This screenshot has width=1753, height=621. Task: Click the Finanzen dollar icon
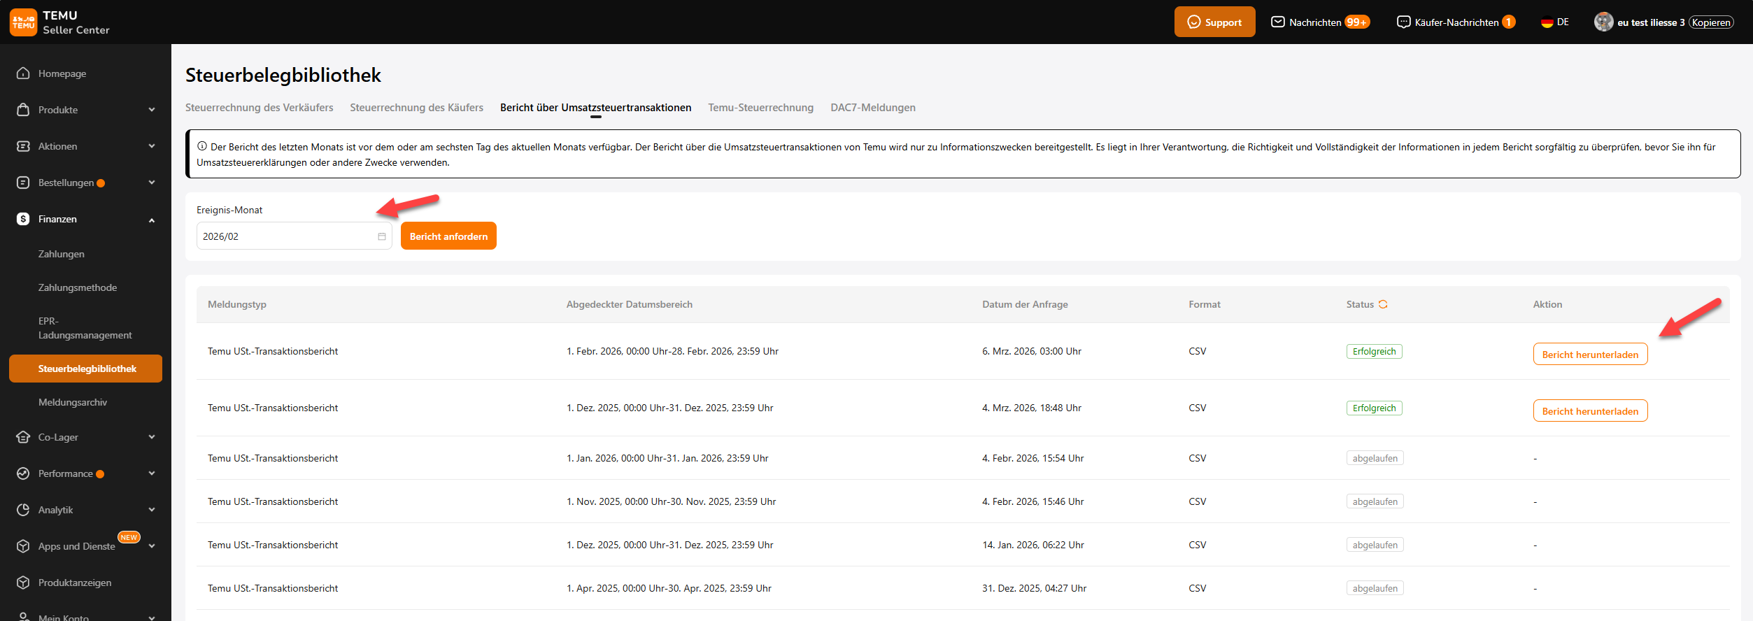click(23, 219)
